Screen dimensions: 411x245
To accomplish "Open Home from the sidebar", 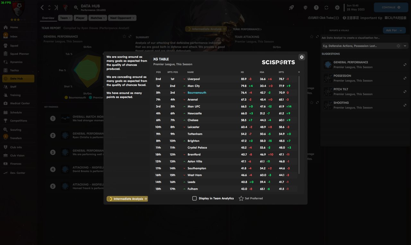I will tap(14, 27).
